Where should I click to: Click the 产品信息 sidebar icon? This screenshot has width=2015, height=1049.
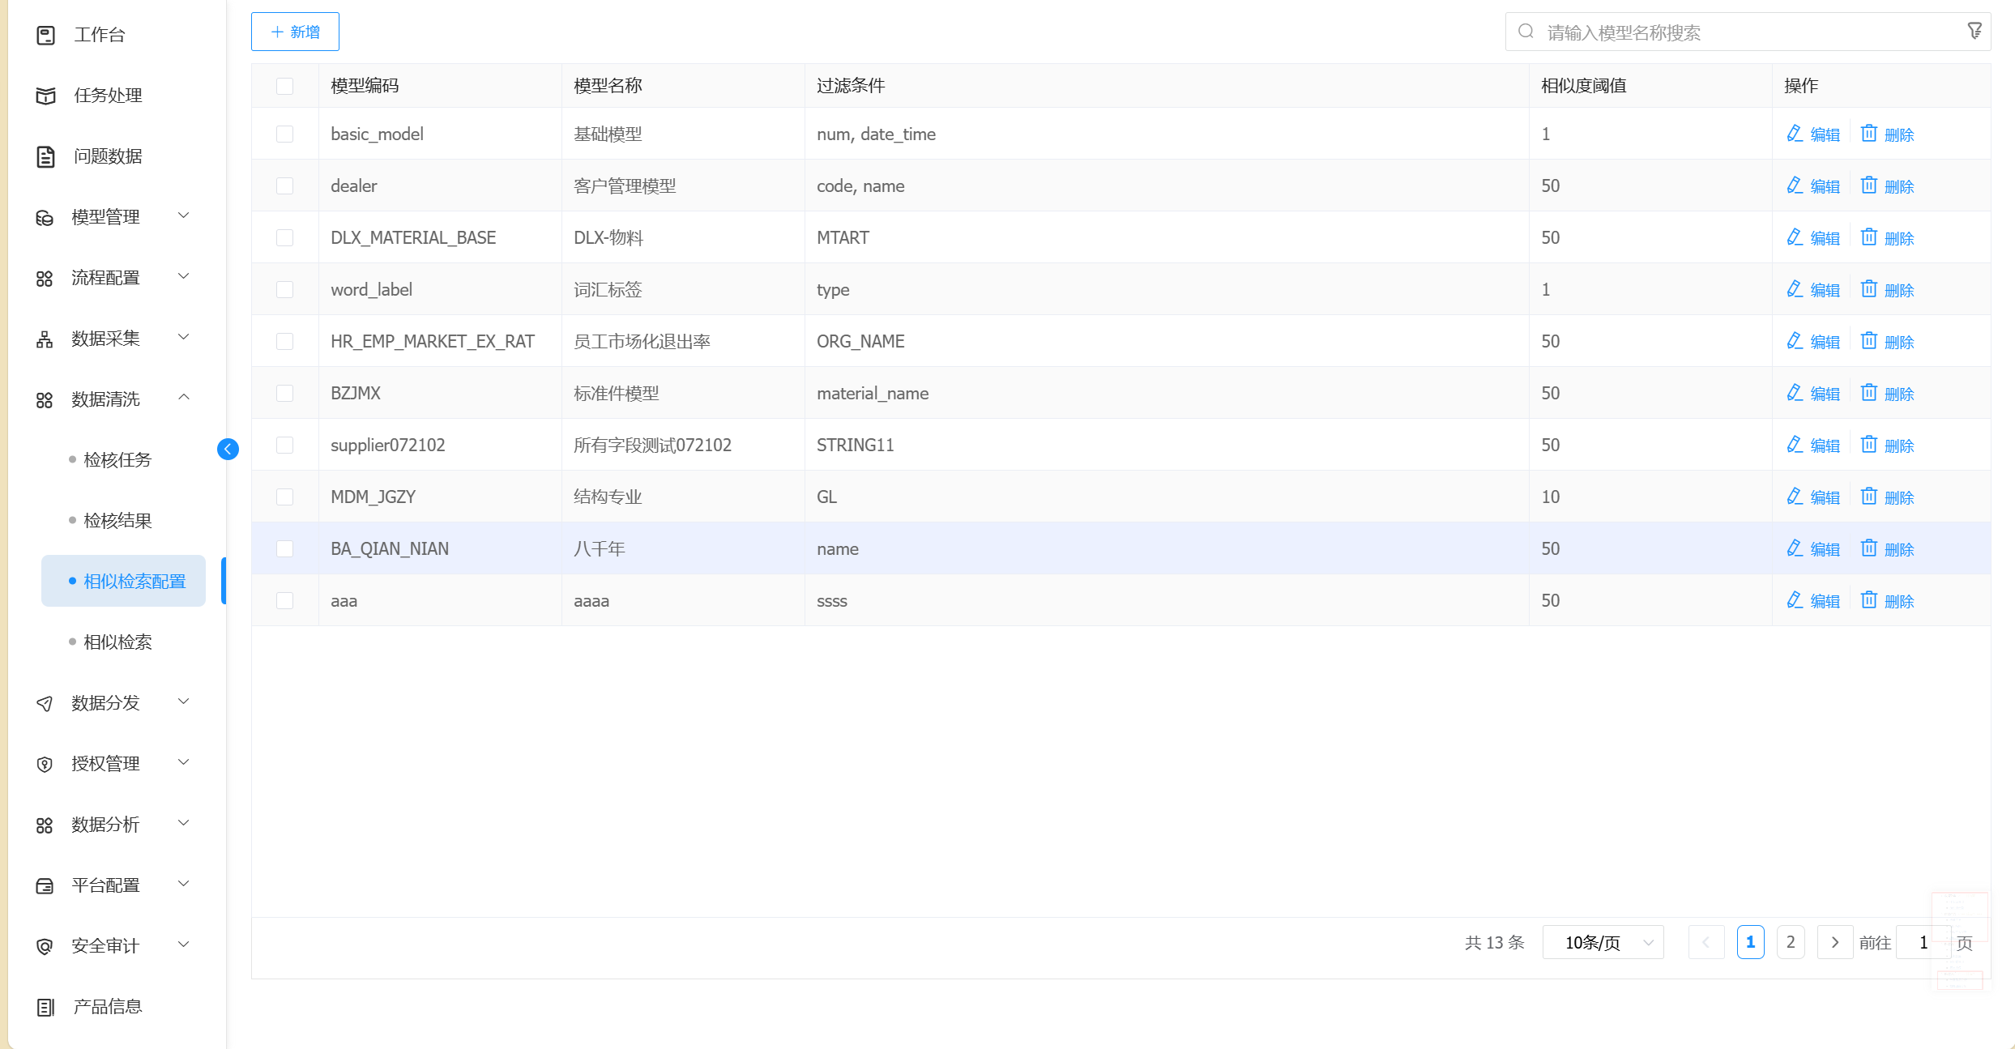(x=46, y=1007)
